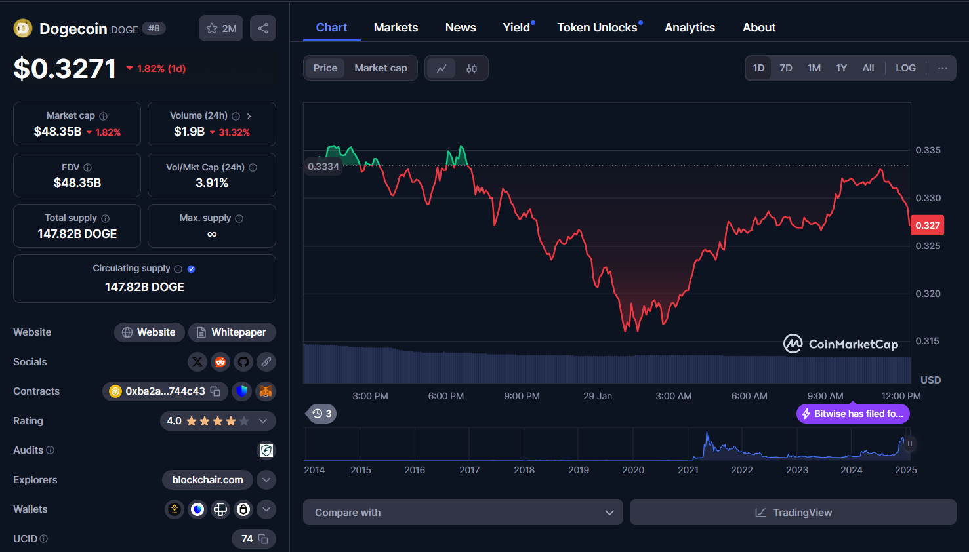Click the Reddit social icon
Viewport: 969px width, 552px height.
220,361
